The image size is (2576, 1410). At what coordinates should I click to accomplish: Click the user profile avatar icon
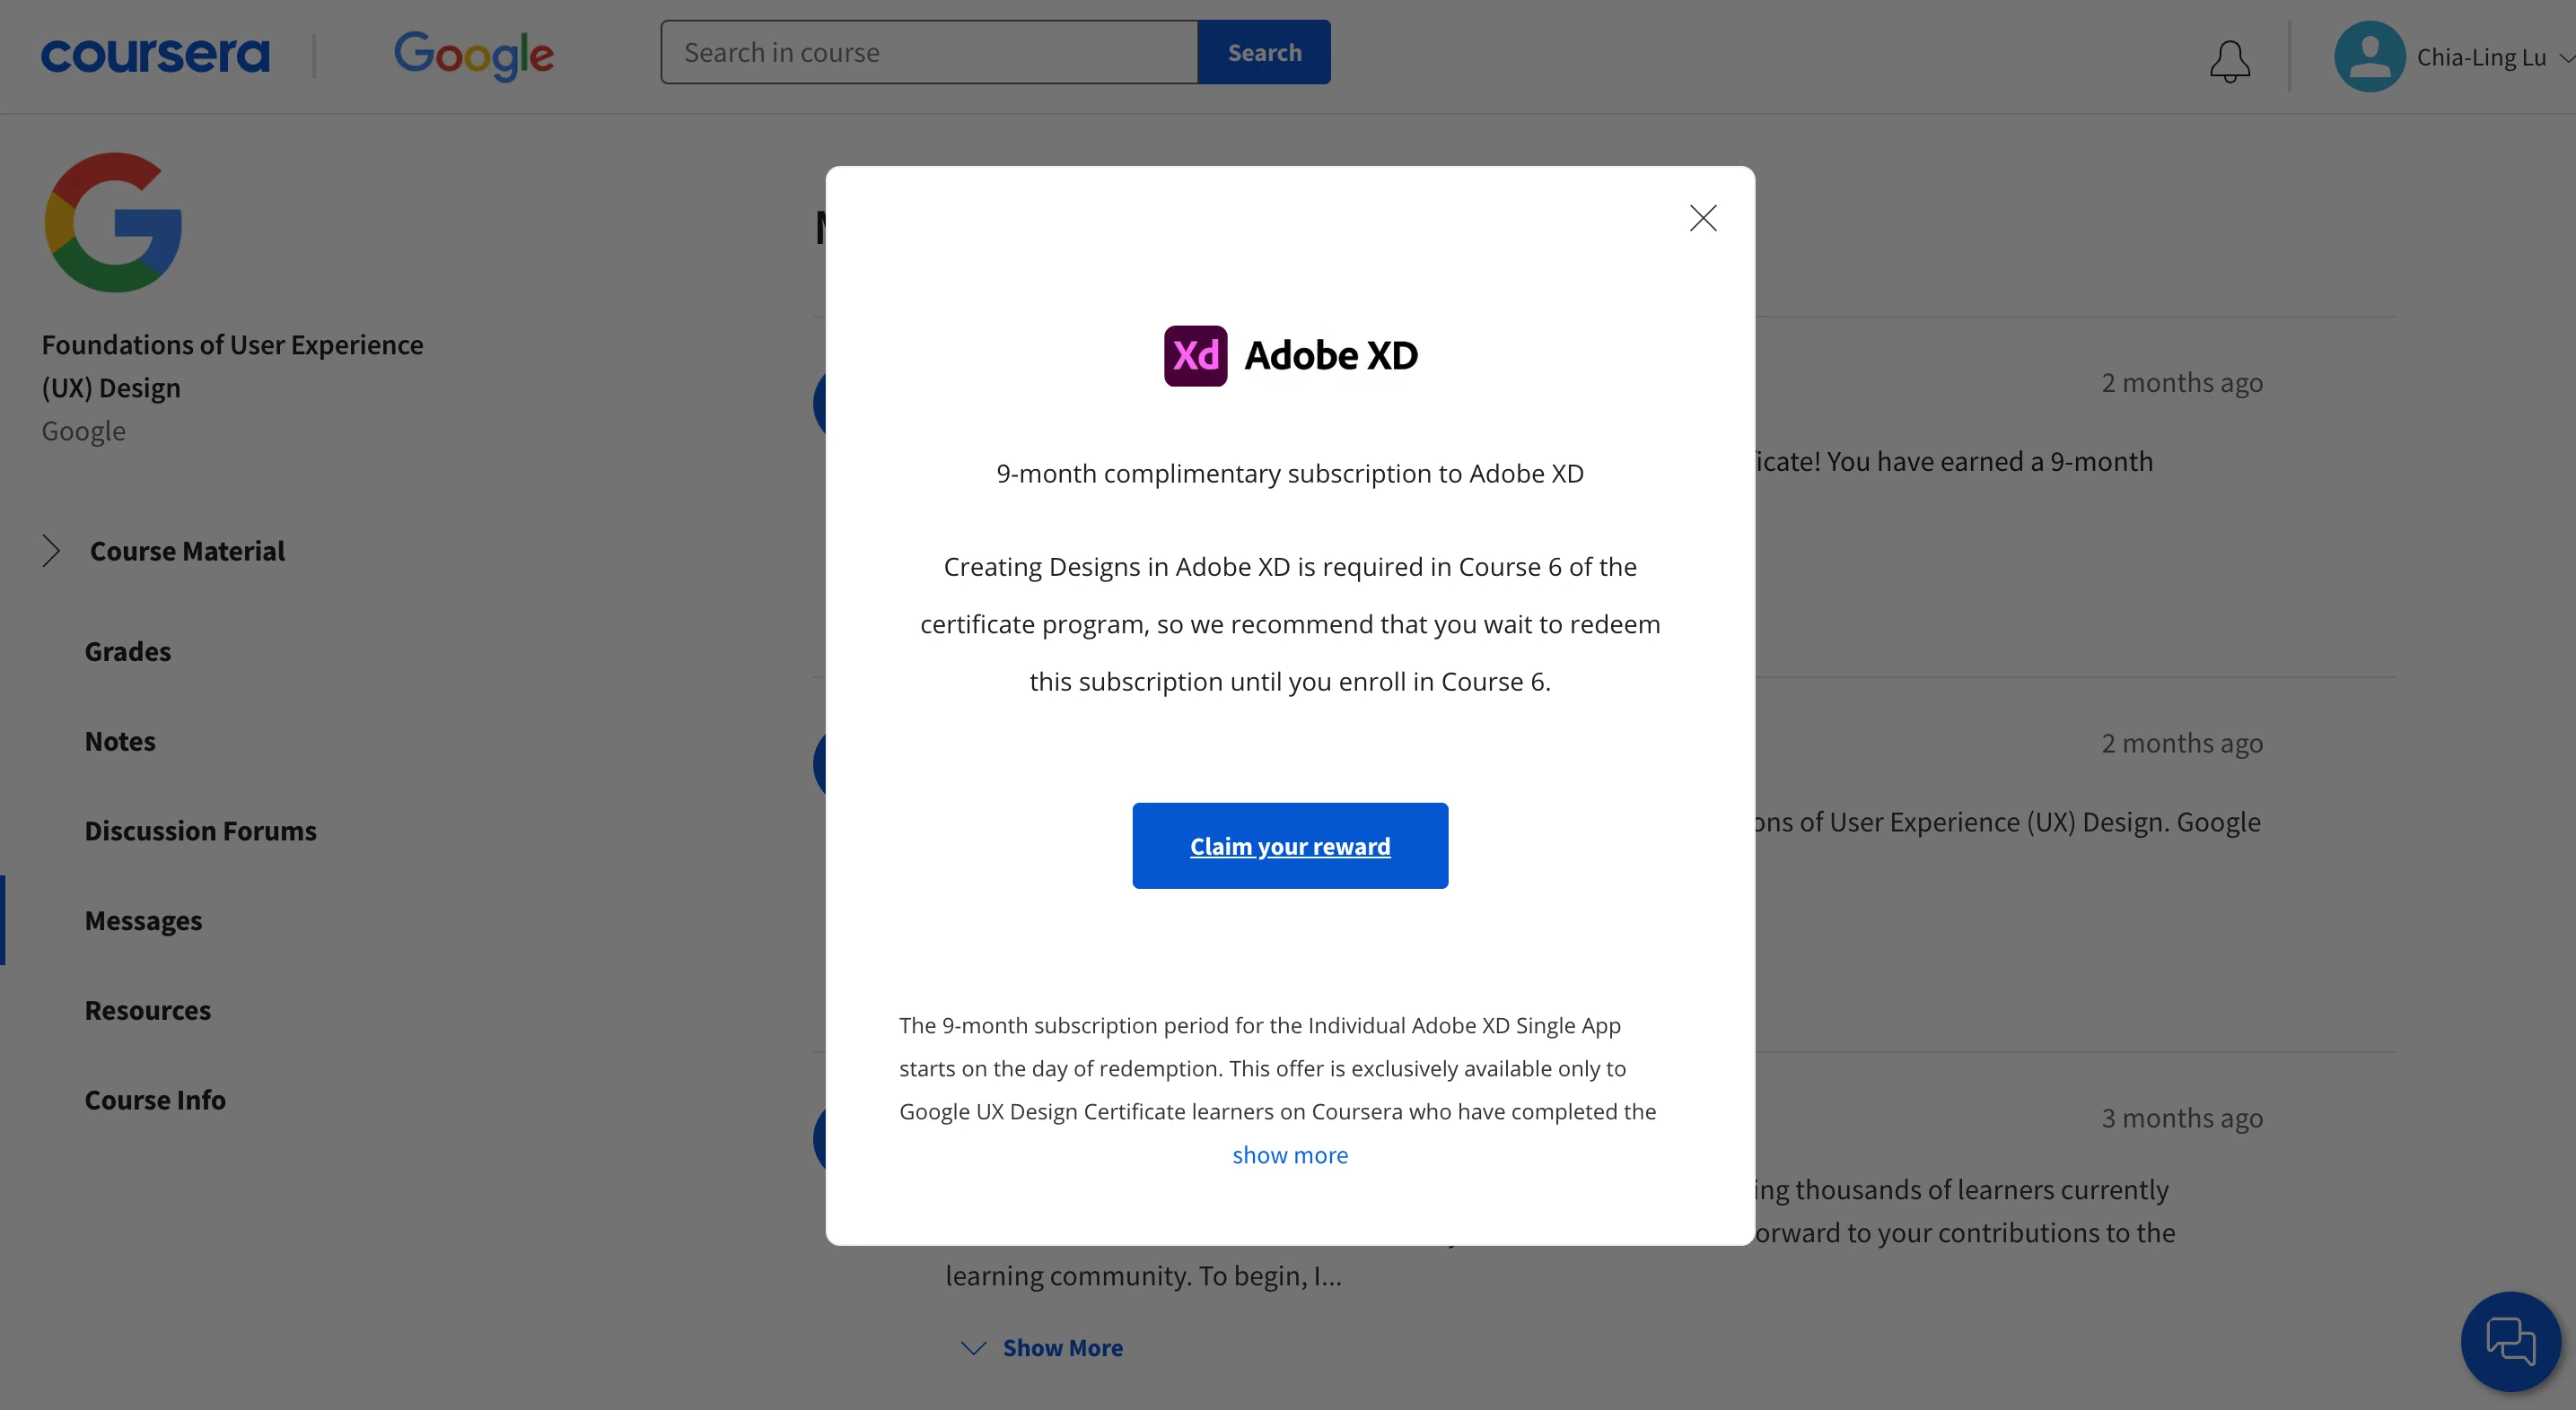[2369, 57]
